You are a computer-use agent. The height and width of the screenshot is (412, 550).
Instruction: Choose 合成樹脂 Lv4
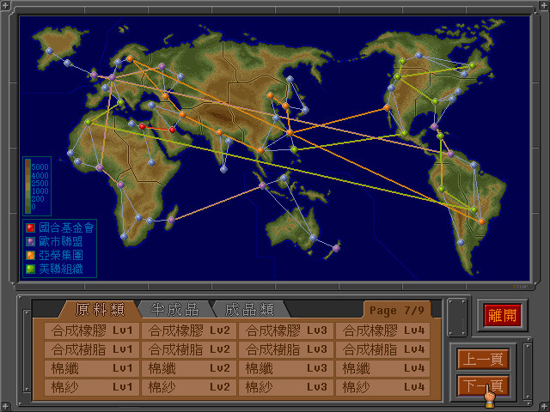383,349
